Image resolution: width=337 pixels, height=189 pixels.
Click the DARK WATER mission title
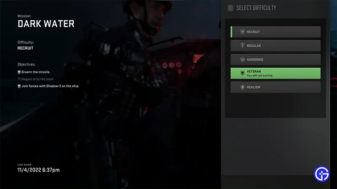click(46, 24)
